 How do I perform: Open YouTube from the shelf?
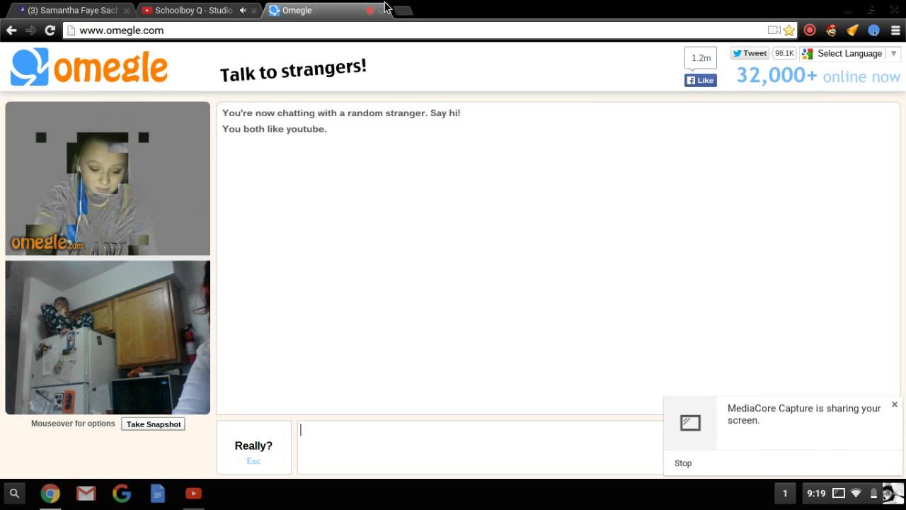point(194,494)
